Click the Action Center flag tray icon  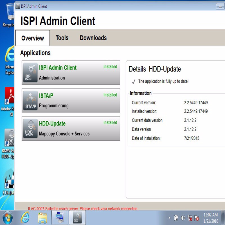click(197, 218)
